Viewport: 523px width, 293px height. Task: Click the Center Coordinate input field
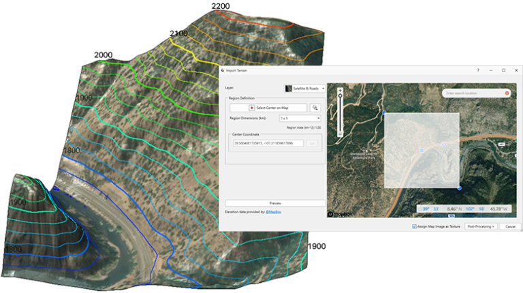268,143
